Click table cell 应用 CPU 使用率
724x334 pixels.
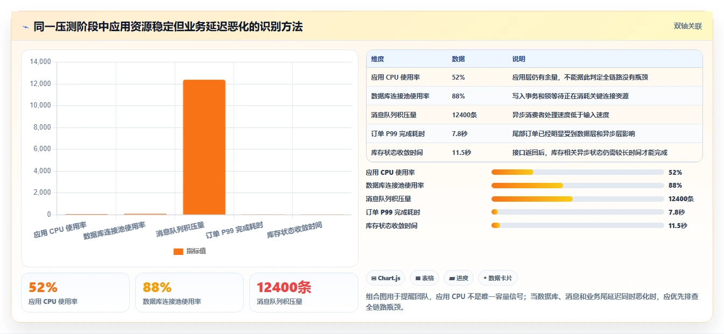(396, 77)
